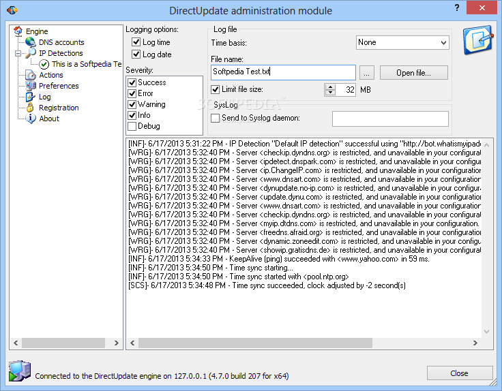Toggle the Success severity checkbox
Screen dimensions: 502x391
coord(132,82)
